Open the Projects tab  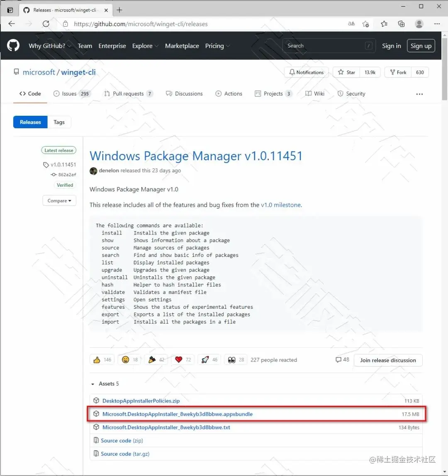(273, 94)
